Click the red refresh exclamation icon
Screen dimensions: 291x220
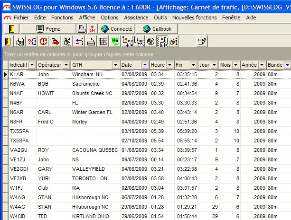pos(43,42)
